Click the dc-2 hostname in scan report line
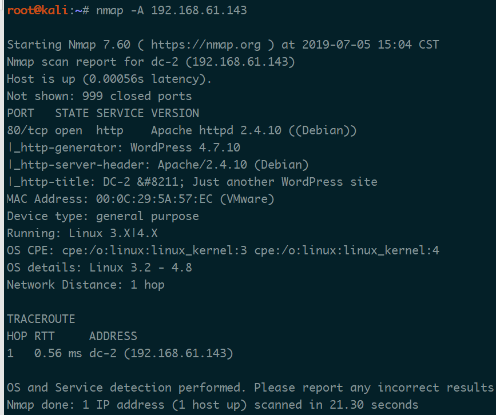 click(x=165, y=62)
